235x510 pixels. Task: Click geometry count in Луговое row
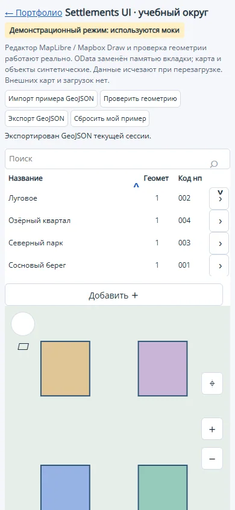tap(157, 198)
